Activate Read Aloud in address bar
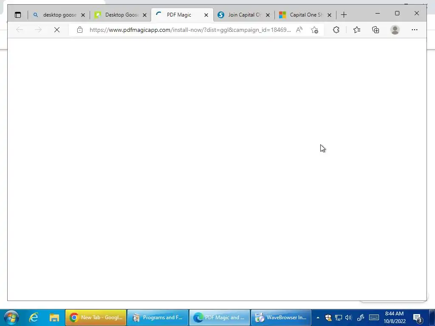Image resolution: width=435 pixels, height=326 pixels. [299, 30]
